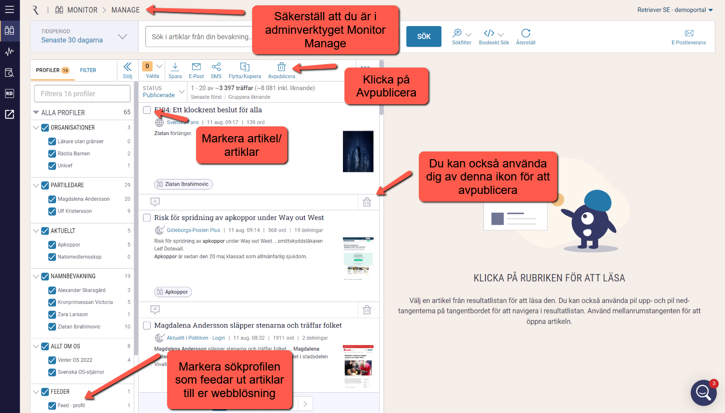Open Magdalena Andersson släpper stenarna headline

[x=248, y=325]
